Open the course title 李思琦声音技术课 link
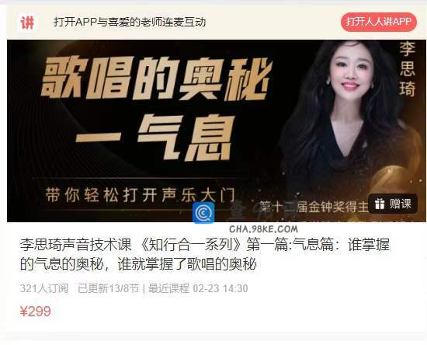The height and width of the screenshot is (345, 427). [205, 254]
